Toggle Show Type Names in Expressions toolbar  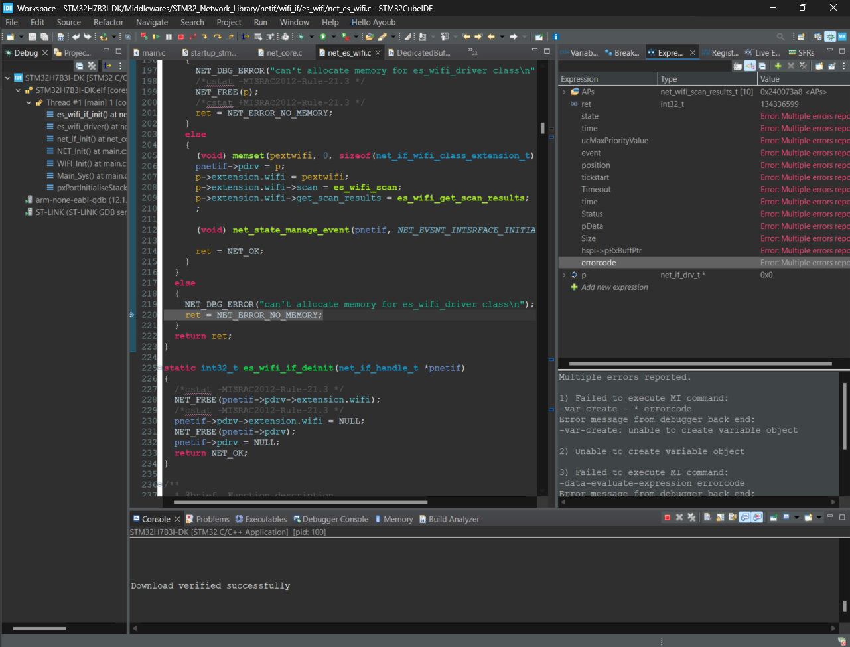click(x=738, y=66)
